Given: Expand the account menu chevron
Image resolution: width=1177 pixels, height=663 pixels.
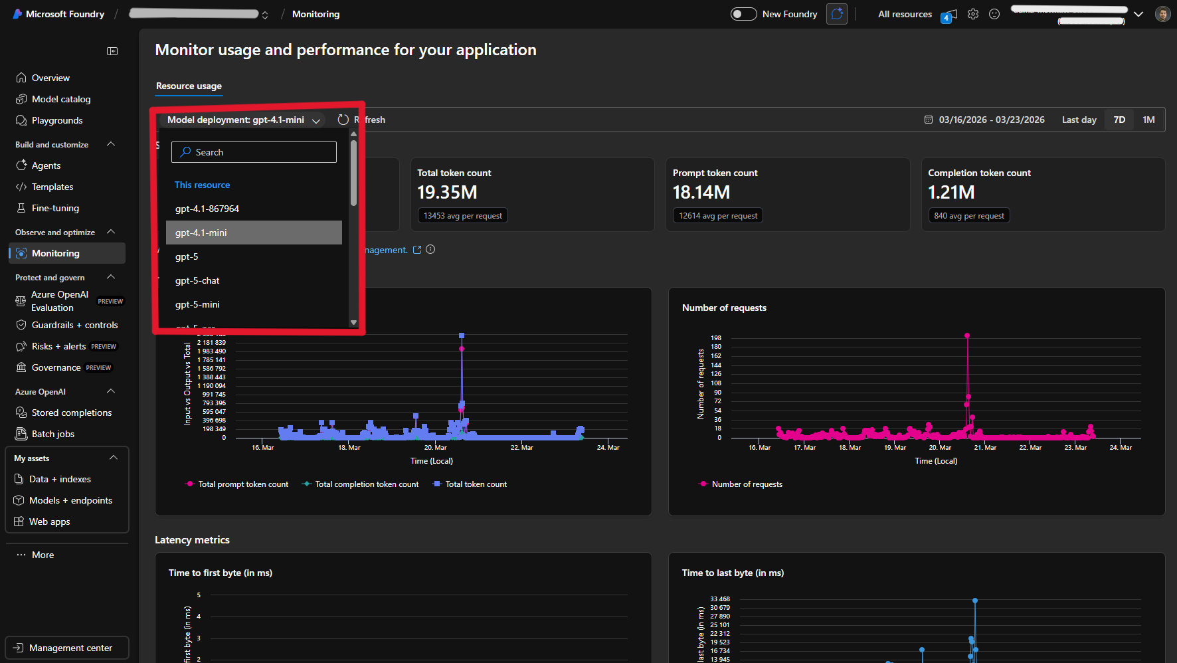Looking at the screenshot, I should (1138, 14).
